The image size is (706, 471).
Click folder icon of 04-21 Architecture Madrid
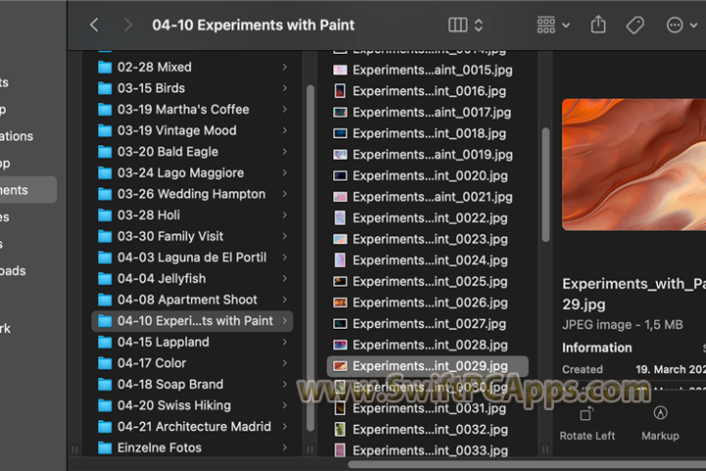pyautogui.click(x=105, y=427)
